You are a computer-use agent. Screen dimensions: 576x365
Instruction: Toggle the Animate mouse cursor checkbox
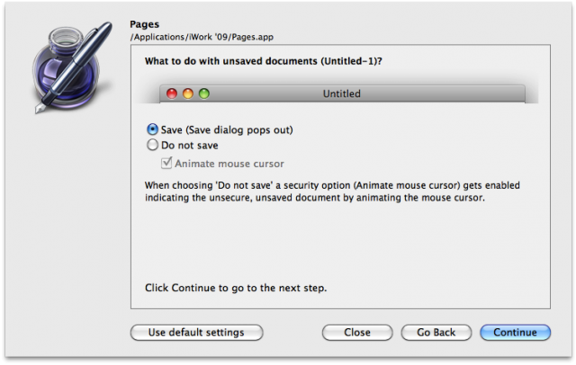coord(166,163)
